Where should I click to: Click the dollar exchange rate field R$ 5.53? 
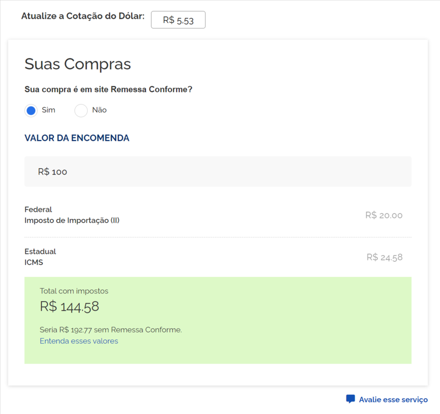pyautogui.click(x=178, y=20)
